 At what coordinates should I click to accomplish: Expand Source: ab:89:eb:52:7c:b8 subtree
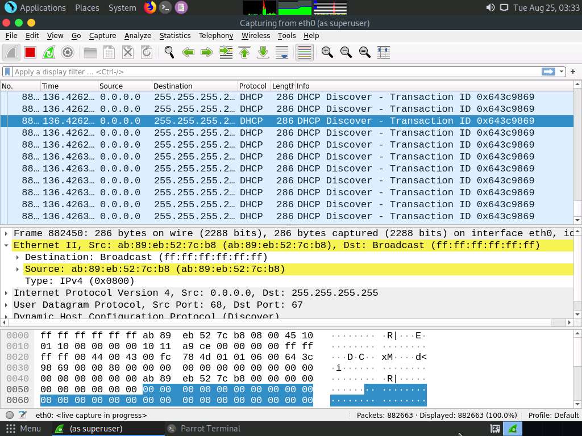18,269
